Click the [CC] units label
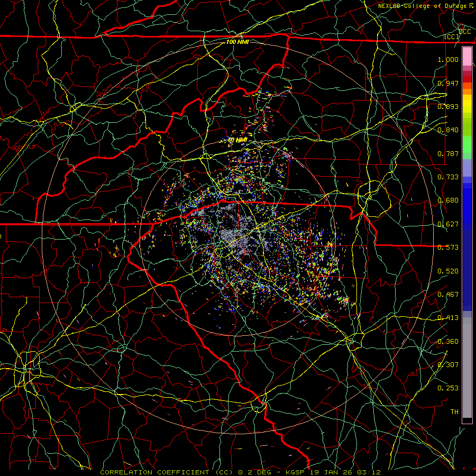This screenshot has width=476, height=476. pyautogui.click(x=452, y=37)
